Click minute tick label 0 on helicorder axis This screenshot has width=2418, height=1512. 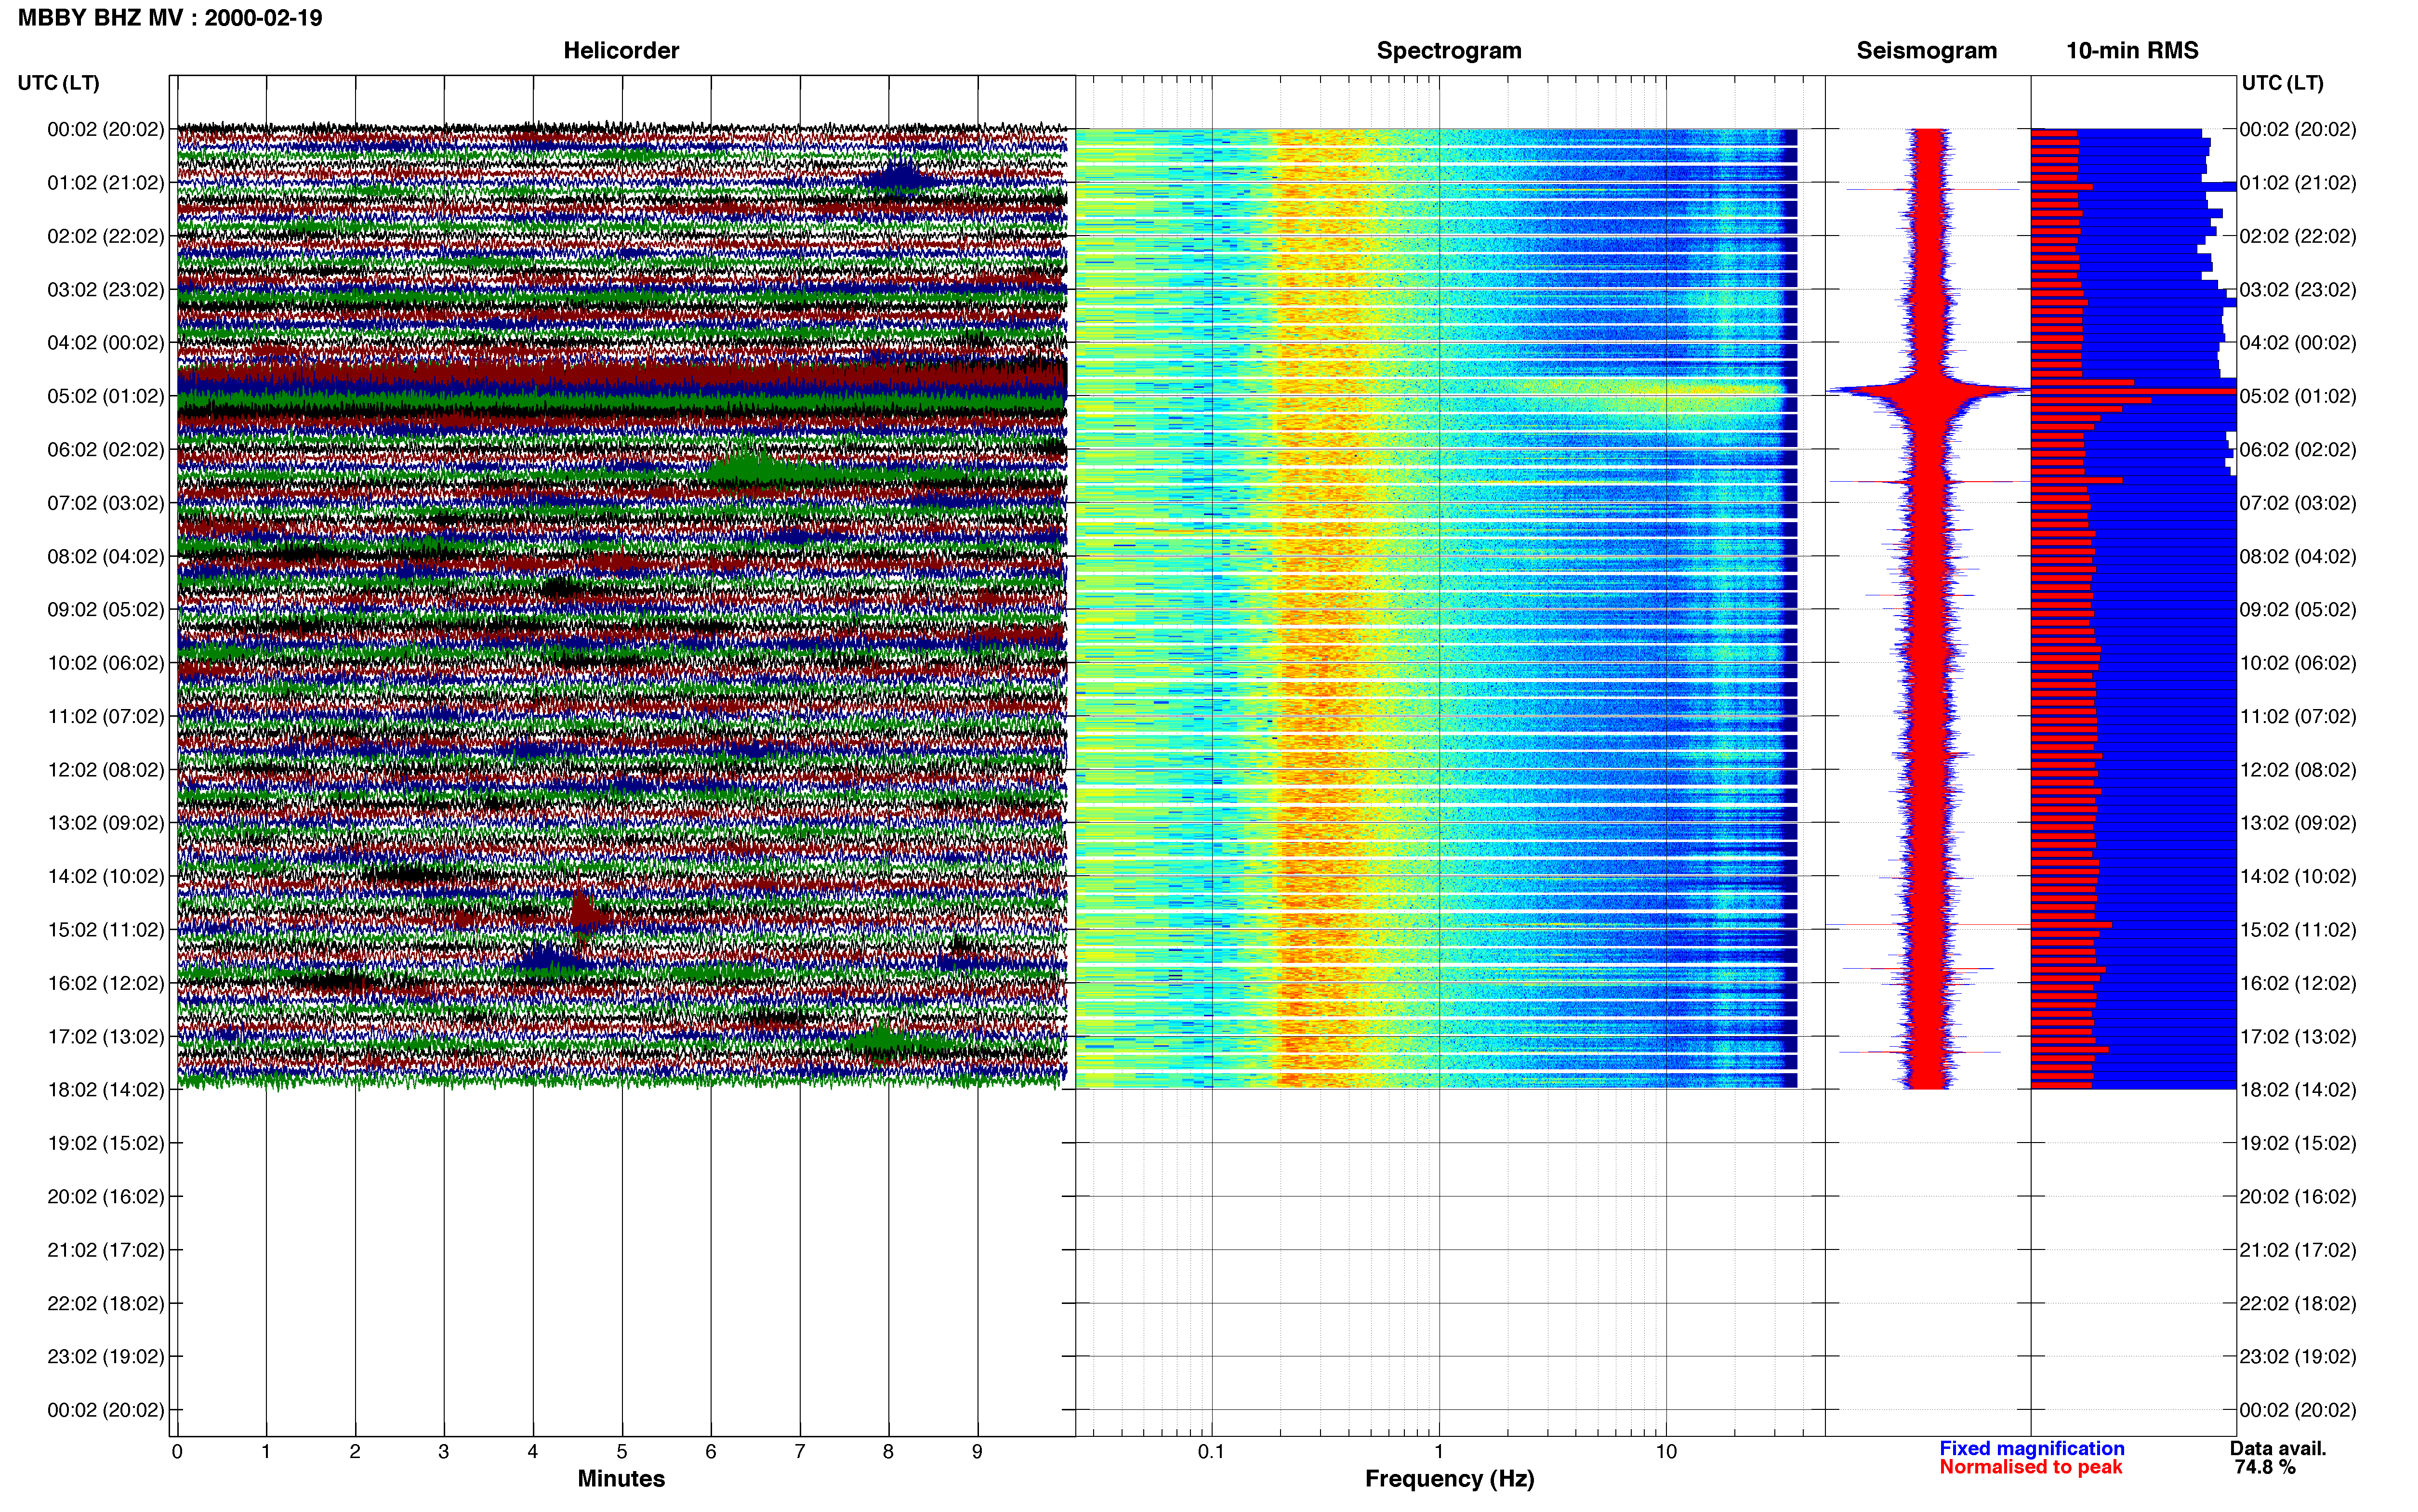coord(177,1452)
